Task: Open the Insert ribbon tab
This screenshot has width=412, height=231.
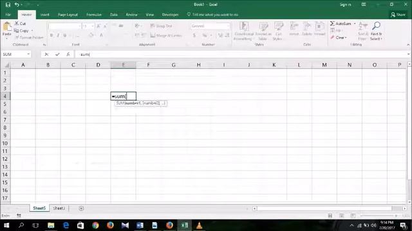Action: 45,15
